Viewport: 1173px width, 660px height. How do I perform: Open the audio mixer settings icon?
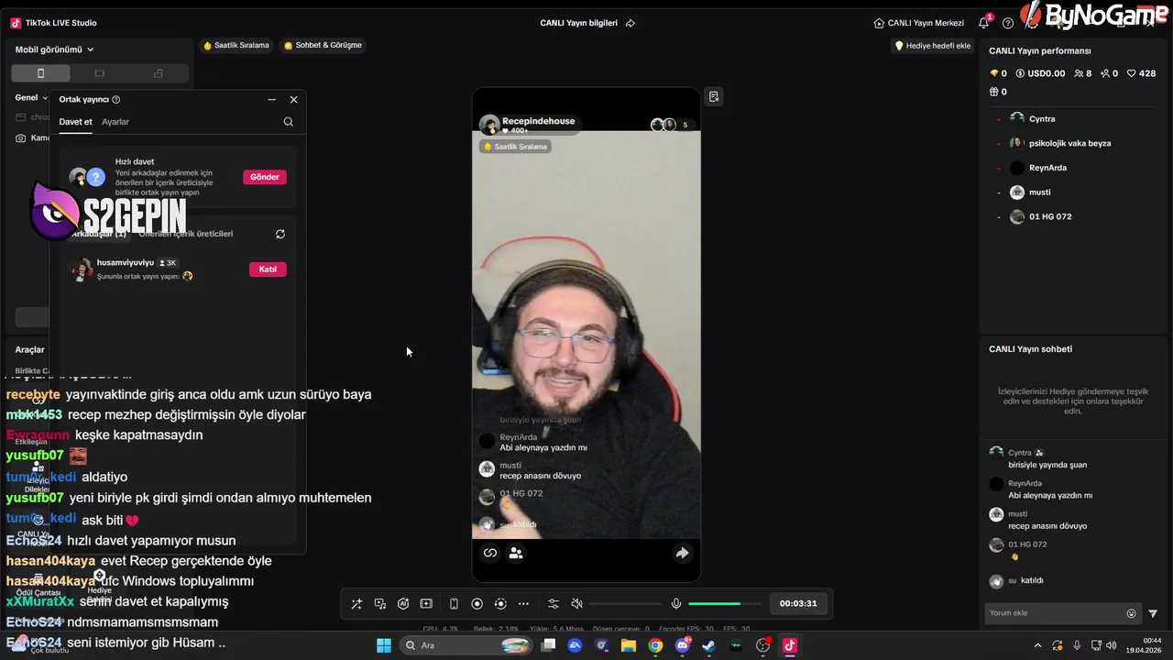coord(554,604)
